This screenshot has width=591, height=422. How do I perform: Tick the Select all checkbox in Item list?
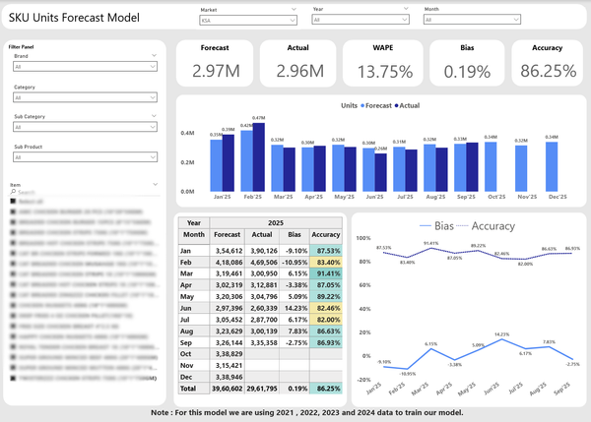13,201
